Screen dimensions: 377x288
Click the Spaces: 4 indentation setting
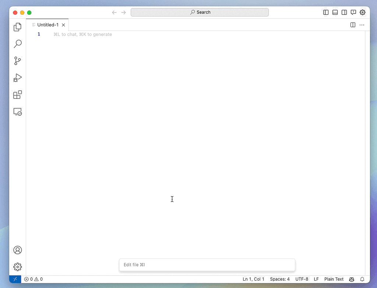[280, 279]
